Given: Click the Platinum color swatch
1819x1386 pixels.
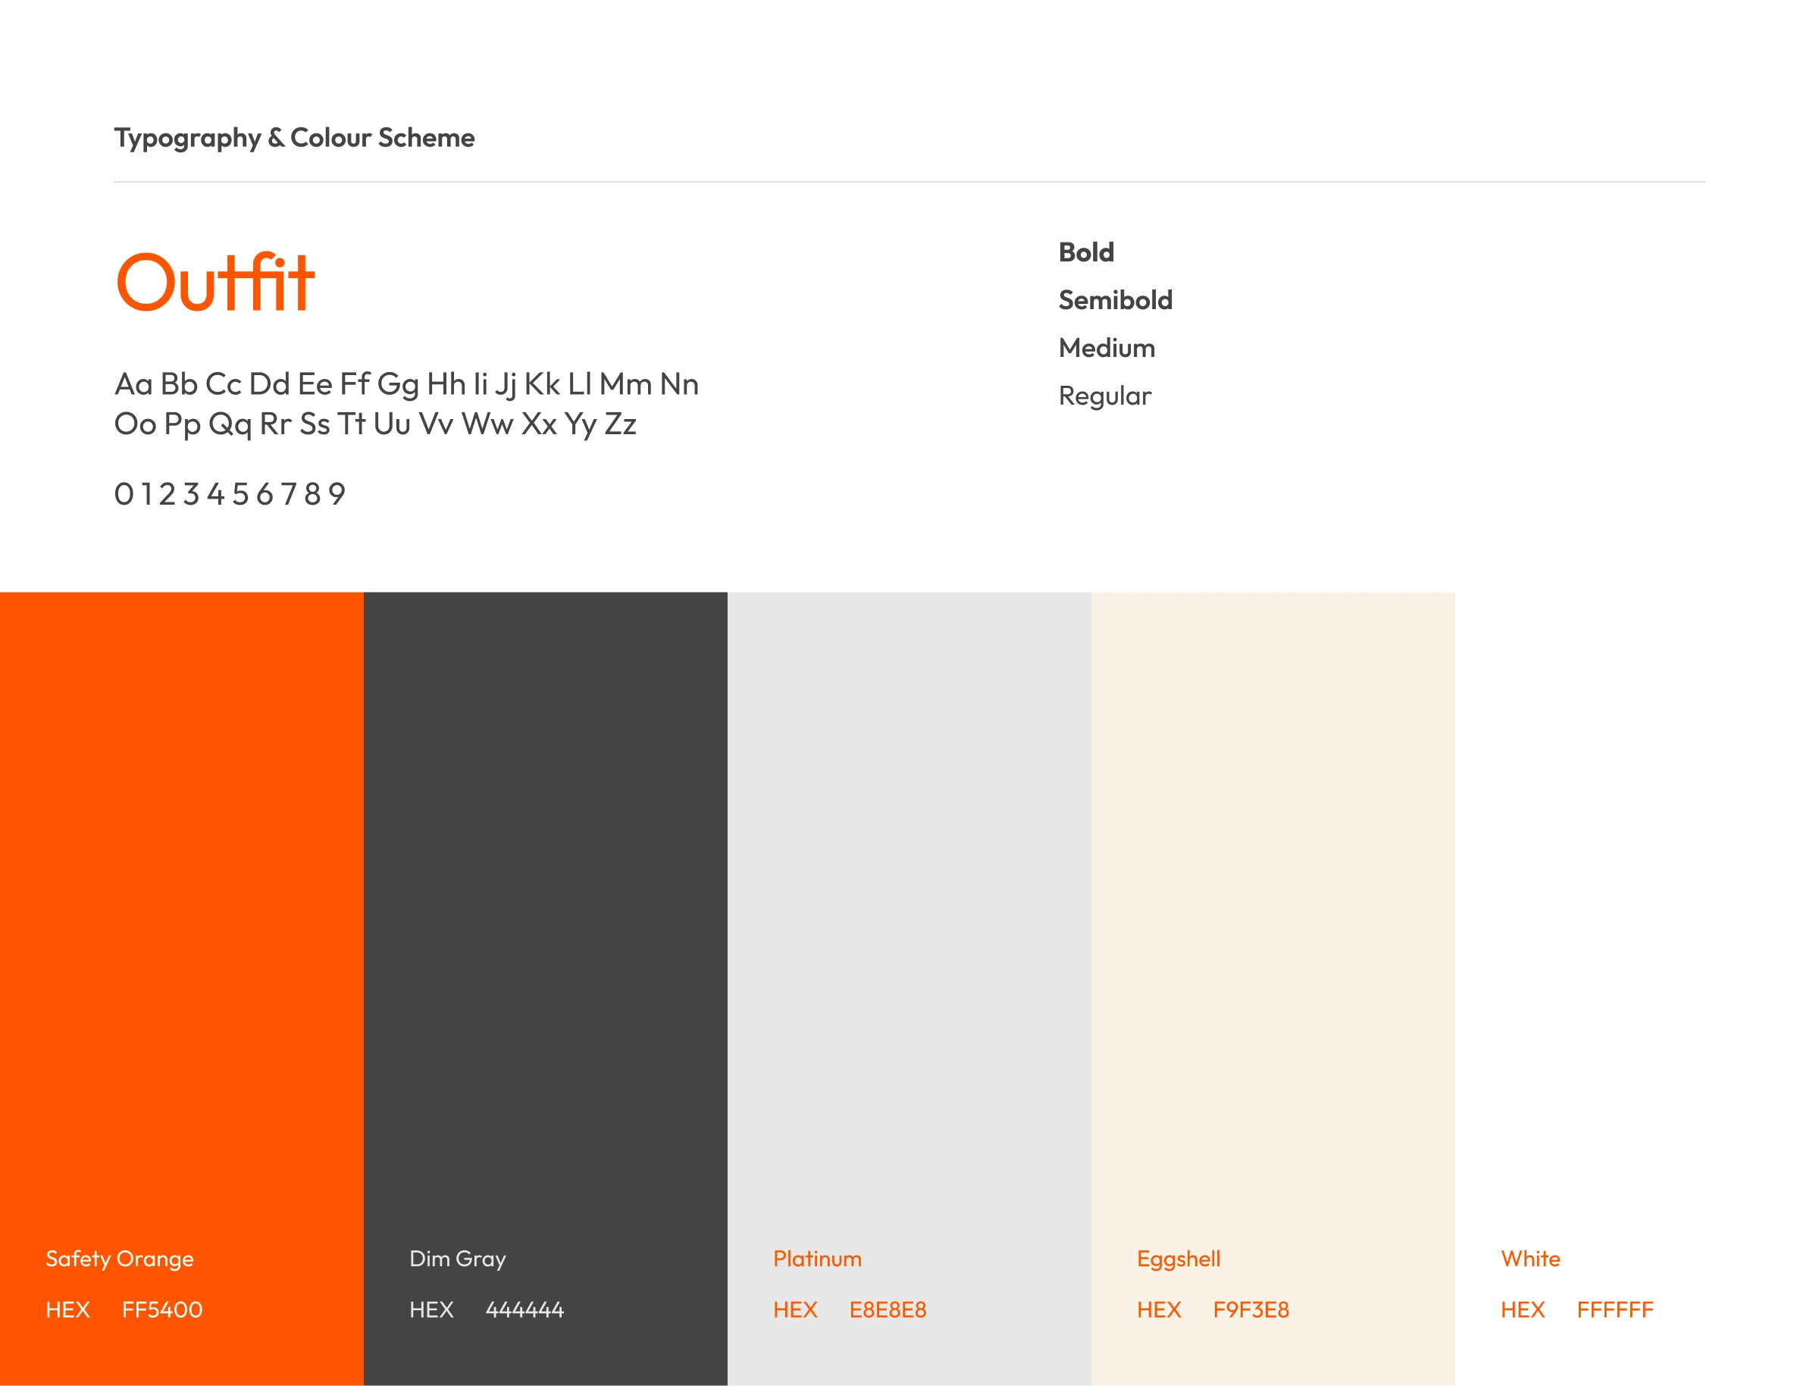Looking at the screenshot, I should (x=909, y=908).
